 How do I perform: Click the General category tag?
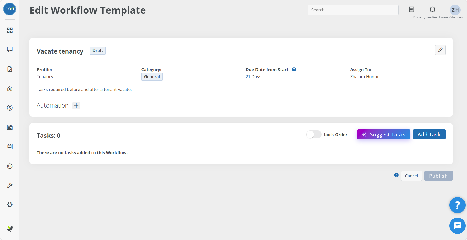[152, 77]
